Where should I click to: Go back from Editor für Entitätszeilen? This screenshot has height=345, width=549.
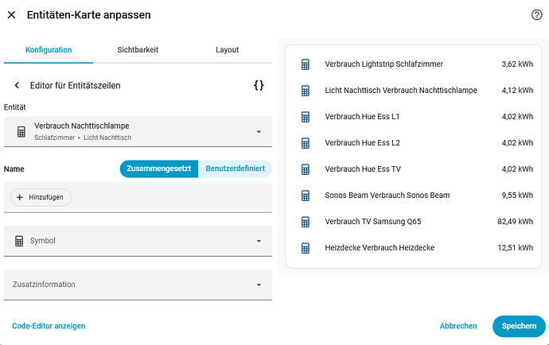[17, 85]
